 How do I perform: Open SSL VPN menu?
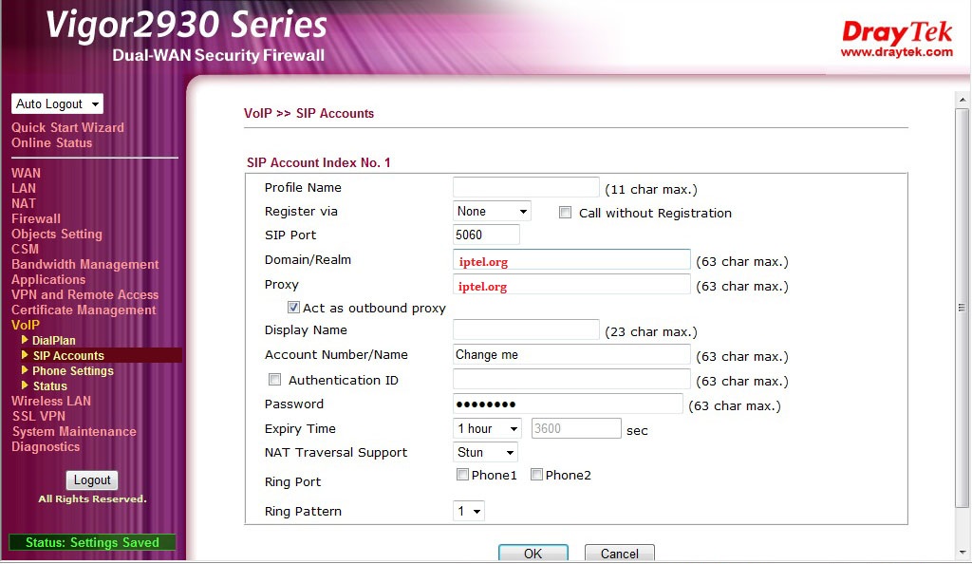coord(38,417)
